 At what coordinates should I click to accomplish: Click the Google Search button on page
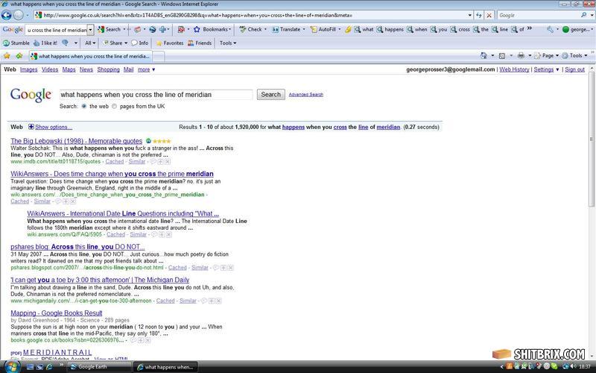tap(270, 95)
